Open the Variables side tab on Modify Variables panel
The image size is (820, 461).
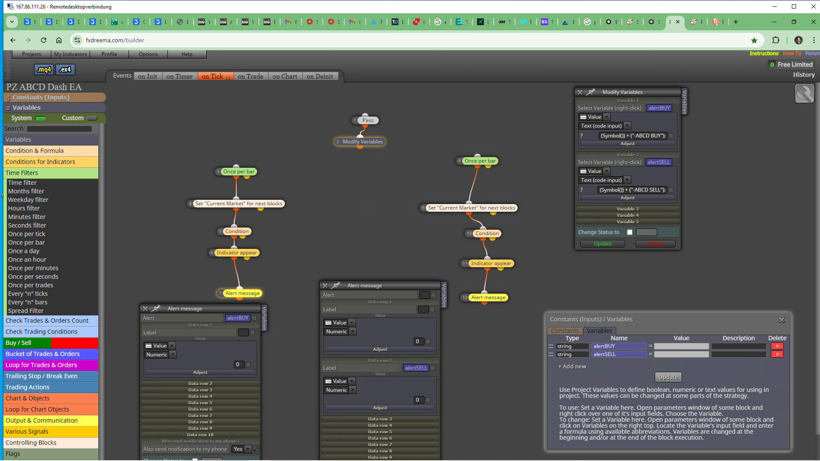click(684, 102)
